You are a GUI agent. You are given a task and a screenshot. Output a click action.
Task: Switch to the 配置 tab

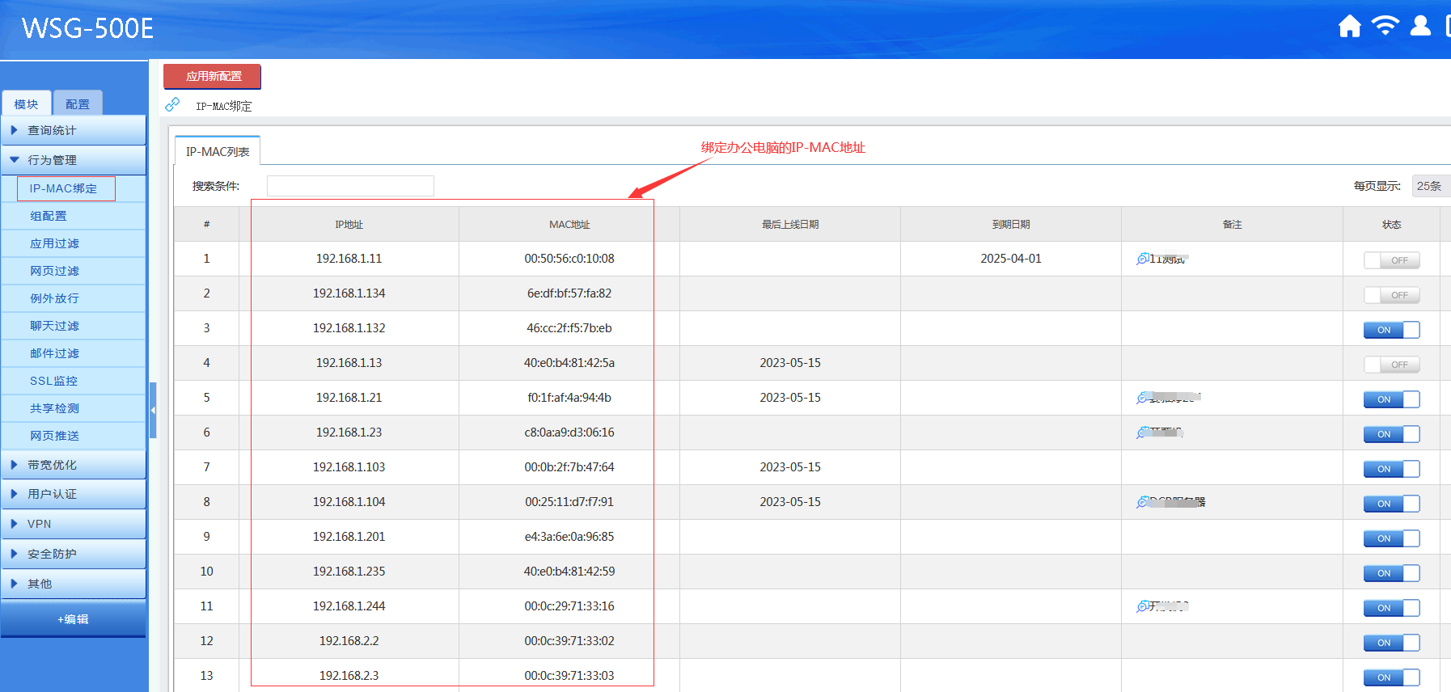tap(78, 104)
